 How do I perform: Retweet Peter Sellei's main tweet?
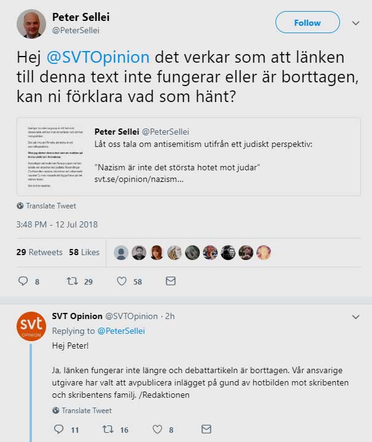72,281
